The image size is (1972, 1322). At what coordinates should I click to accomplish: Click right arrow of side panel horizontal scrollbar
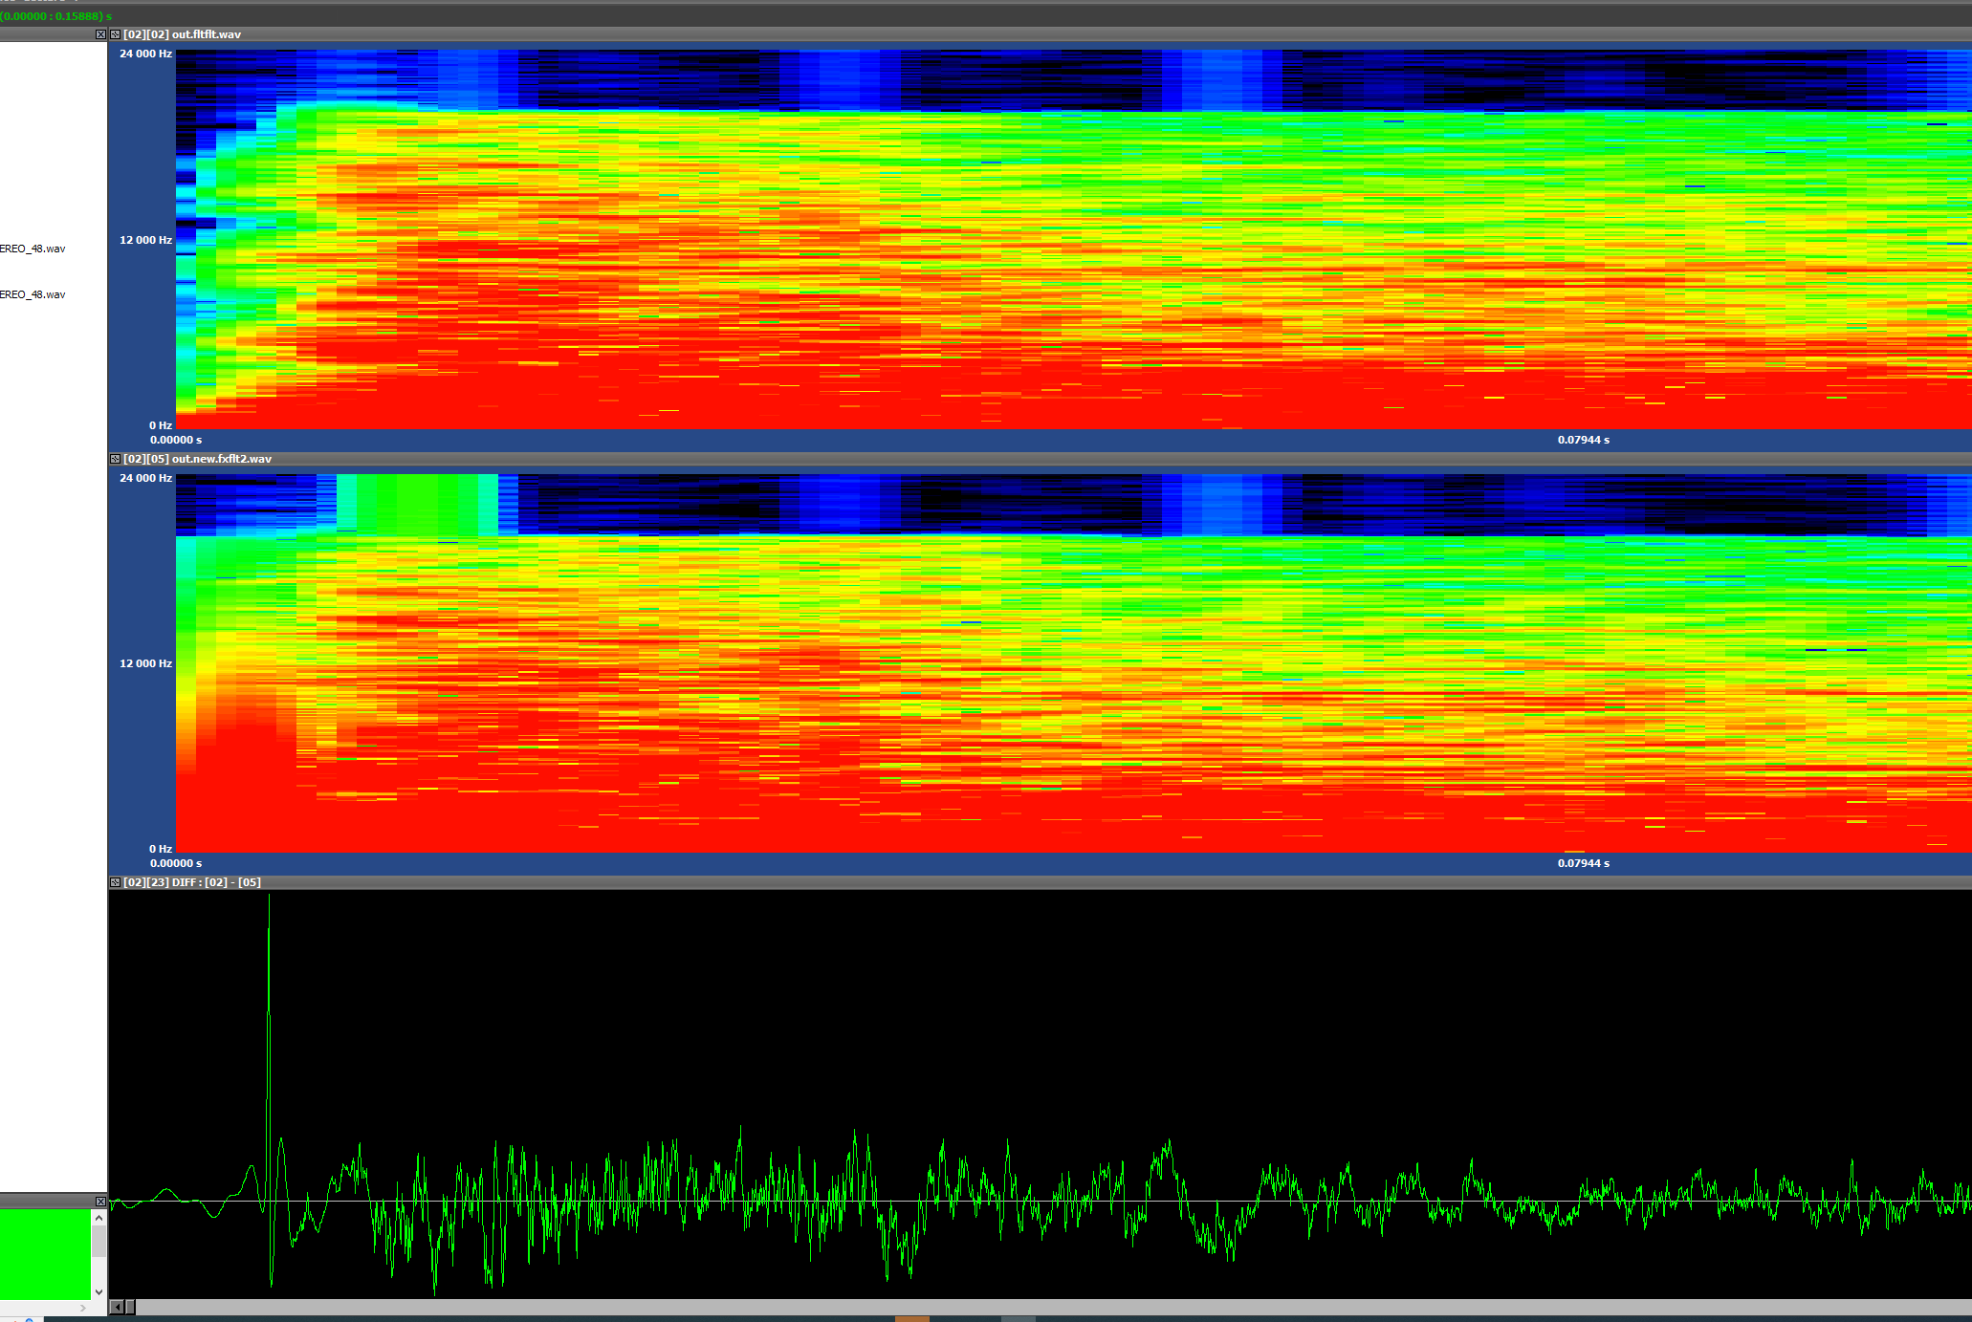tap(83, 1308)
